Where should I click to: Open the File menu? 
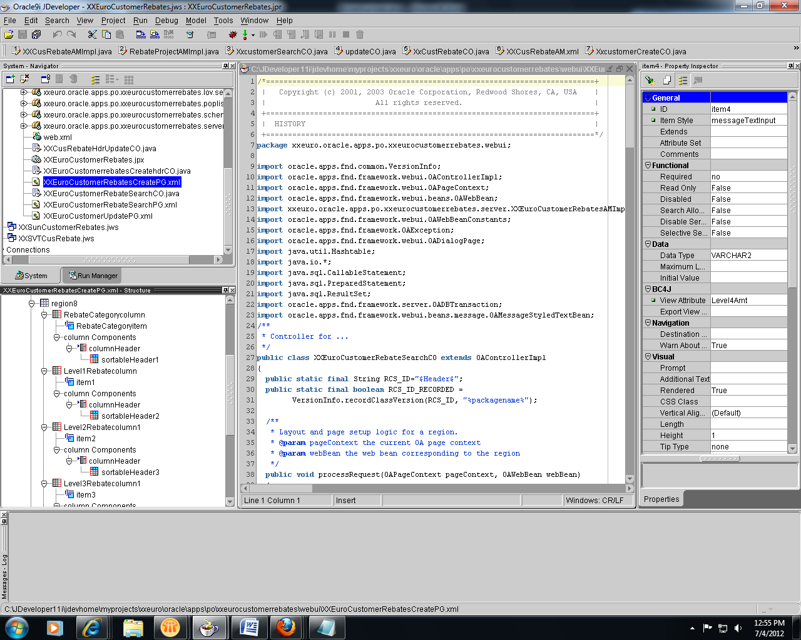(x=10, y=20)
